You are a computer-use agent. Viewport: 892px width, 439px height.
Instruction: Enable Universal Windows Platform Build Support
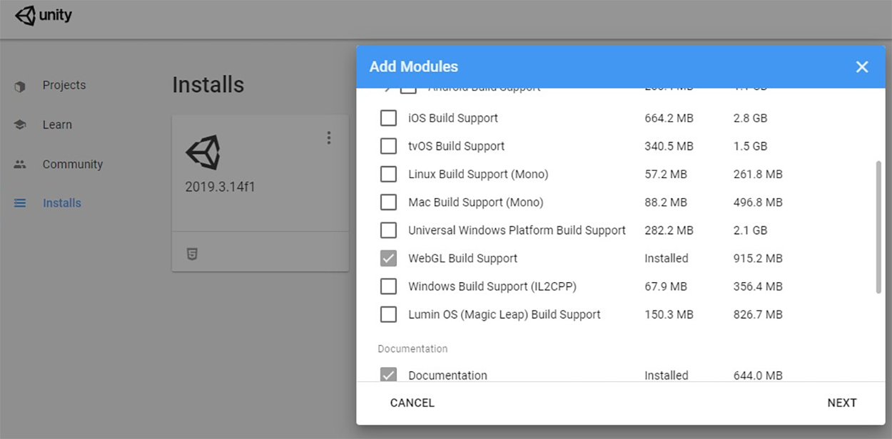(x=388, y=230)
